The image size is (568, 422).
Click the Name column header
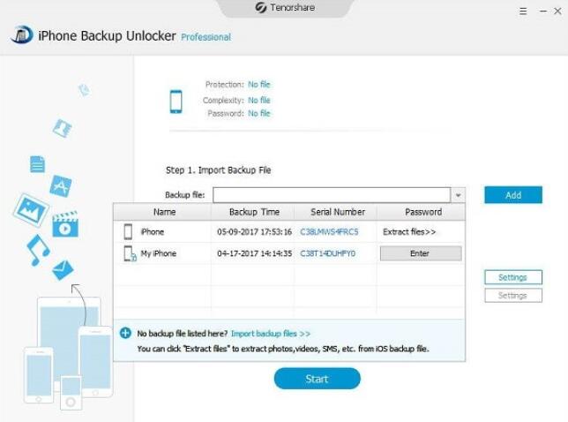pos(164,212)
